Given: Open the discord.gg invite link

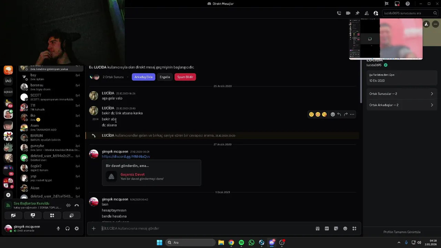Looking at the screenshot, I should (126, 157).
